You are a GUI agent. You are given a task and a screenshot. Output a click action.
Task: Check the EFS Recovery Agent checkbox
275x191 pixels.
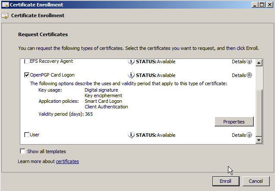pos(27,62)
